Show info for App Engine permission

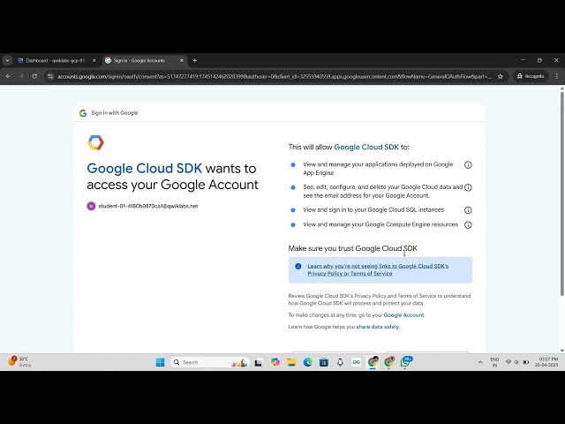pos(468,165)
